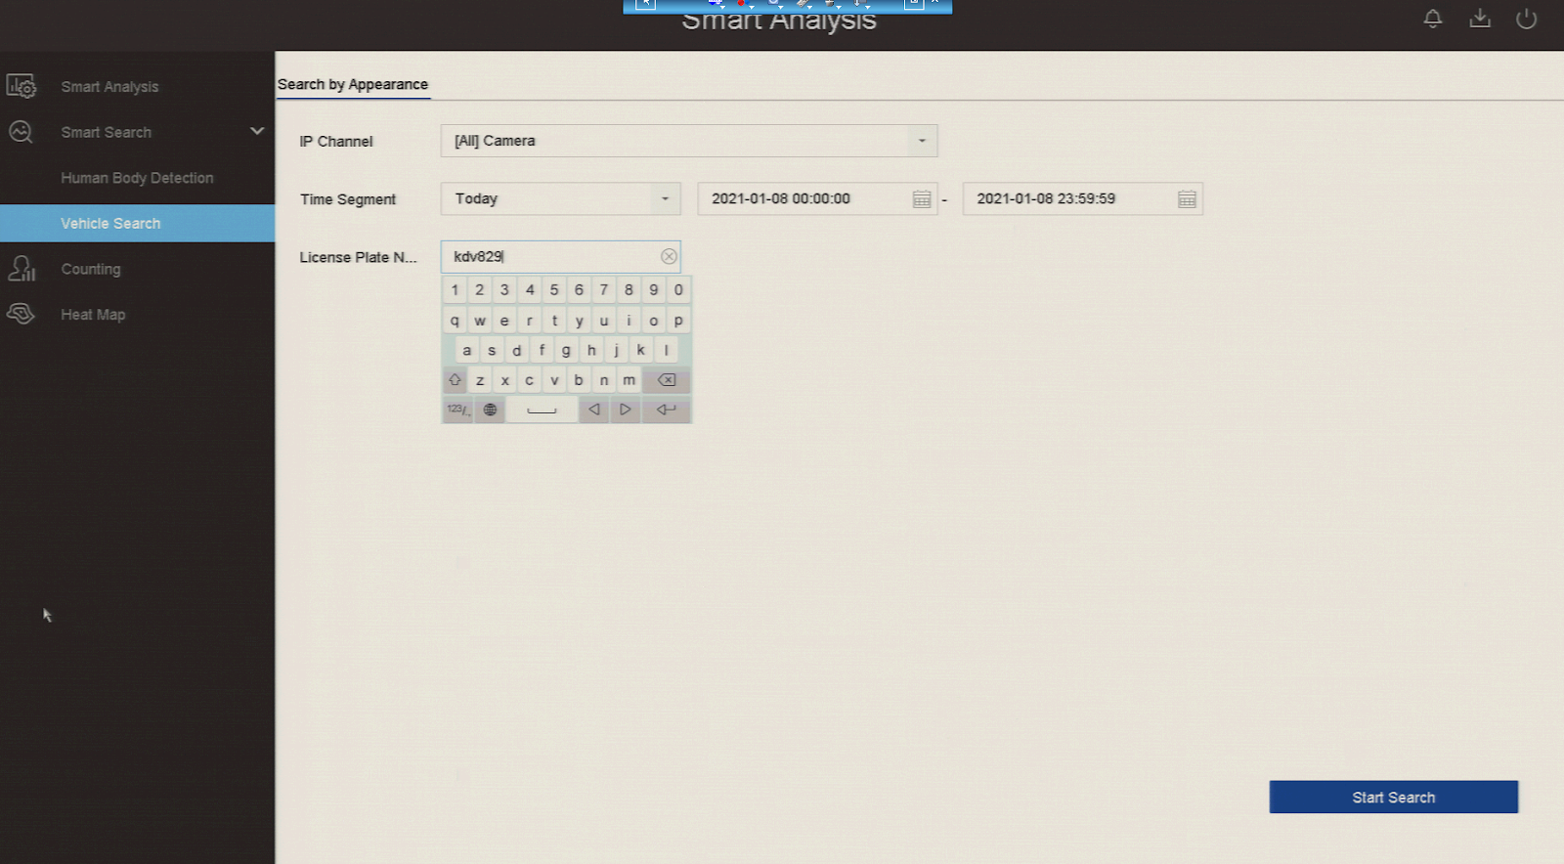Screen dimensions: 1564x864
Task: Click the Smart Analysis sidebar icon
Action: pos(22,86)
